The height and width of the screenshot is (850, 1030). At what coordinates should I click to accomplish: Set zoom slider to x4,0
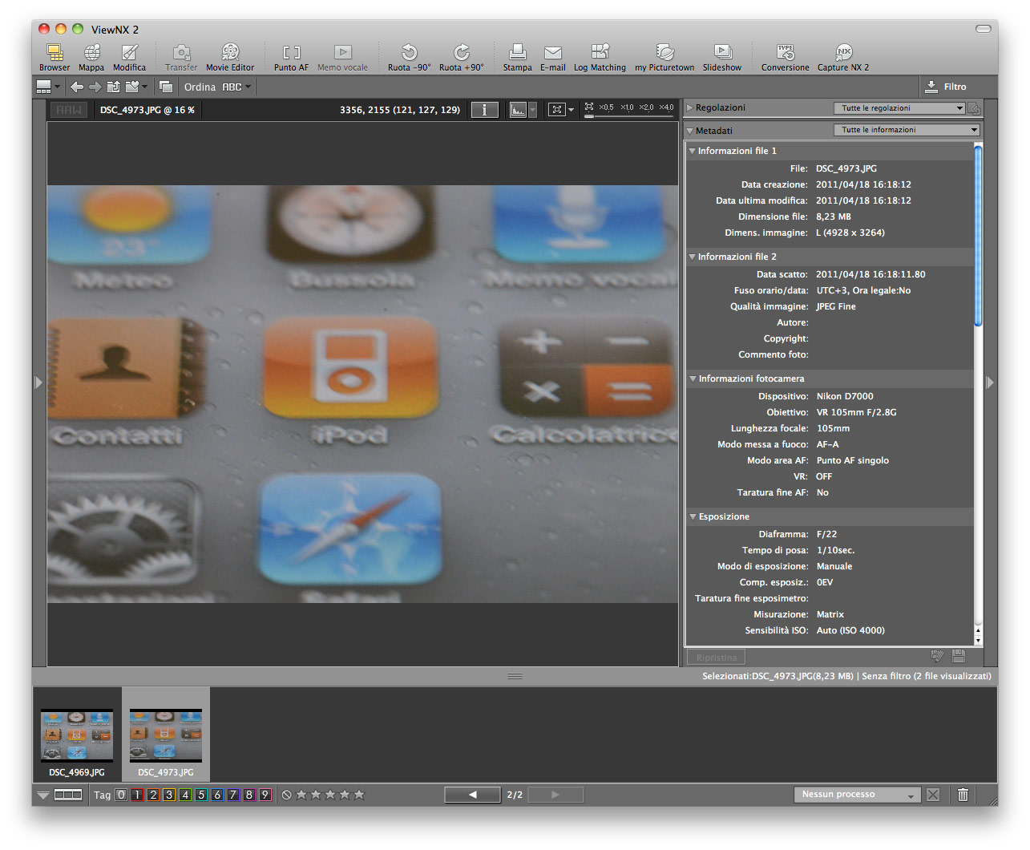666,107
